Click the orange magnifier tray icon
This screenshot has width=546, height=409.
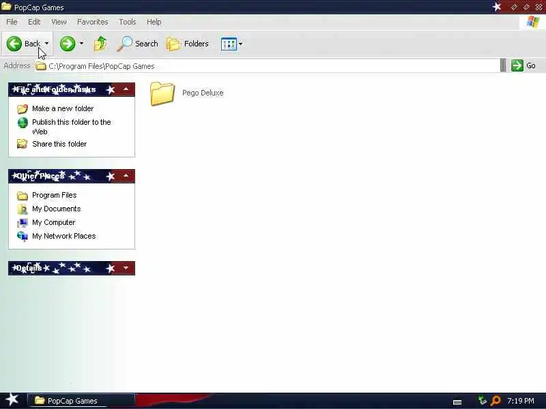[x=495, y=401]
